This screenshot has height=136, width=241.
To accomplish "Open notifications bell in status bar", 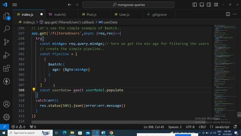I will tap(235, 127).
